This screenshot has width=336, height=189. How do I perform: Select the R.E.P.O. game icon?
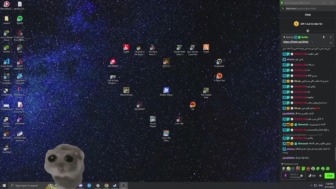[166, 63]
